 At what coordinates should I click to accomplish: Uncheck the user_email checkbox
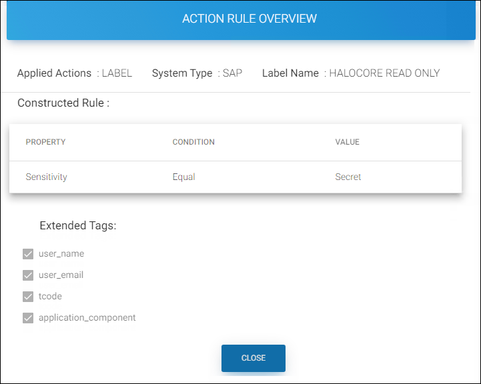click(28, 275)
